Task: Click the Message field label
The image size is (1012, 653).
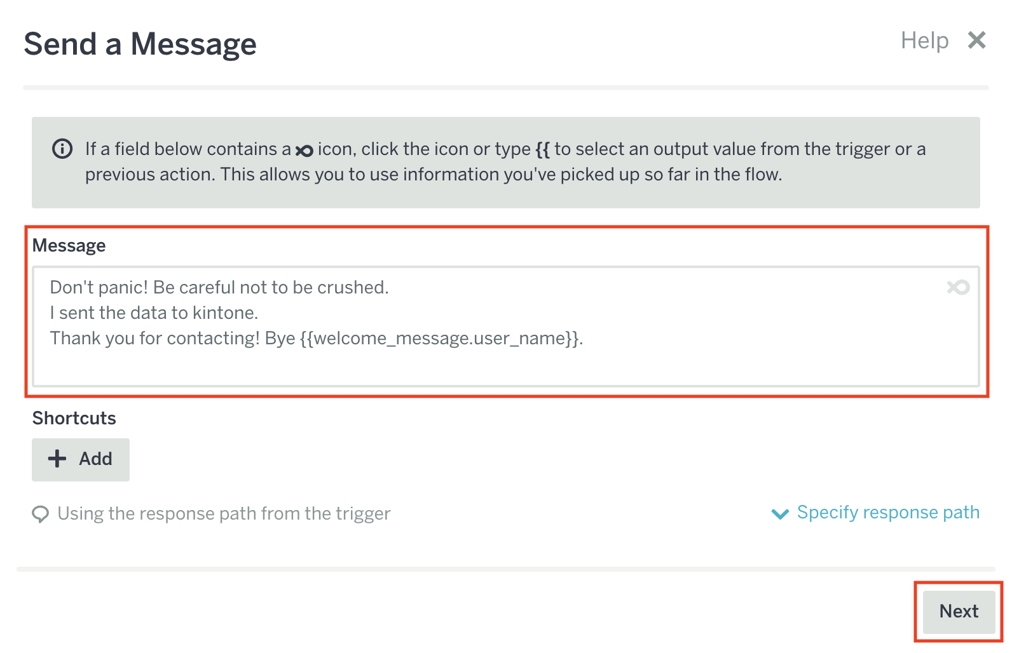Action: pyautogui.click(x=69, y=246)
